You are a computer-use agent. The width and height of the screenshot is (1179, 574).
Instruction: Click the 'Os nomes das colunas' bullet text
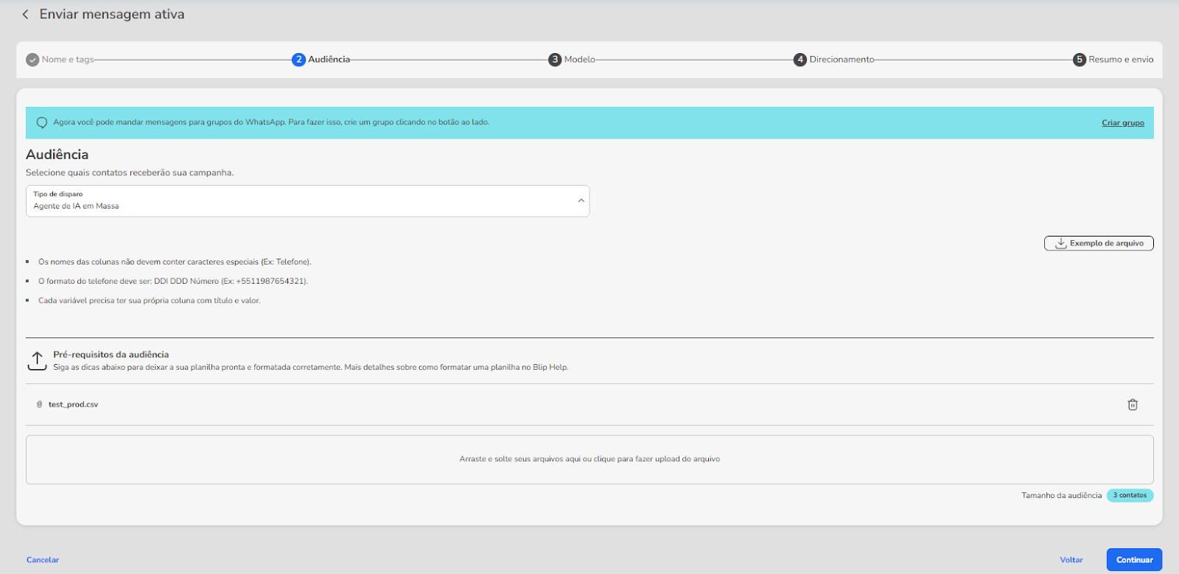click(175, 262)
